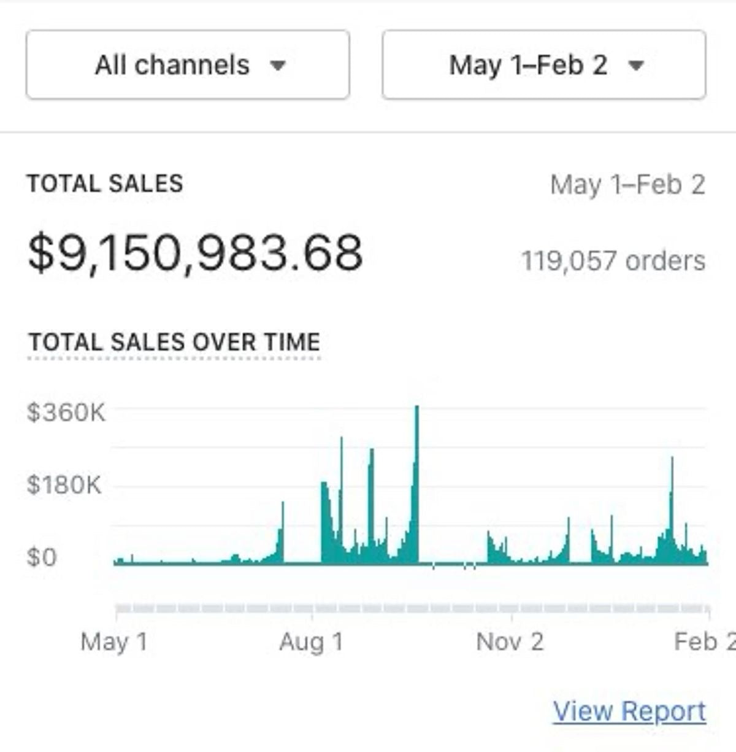Expand the All channels selector chevron
Screen dimensions: 736x752
click(x=279, y=65)
